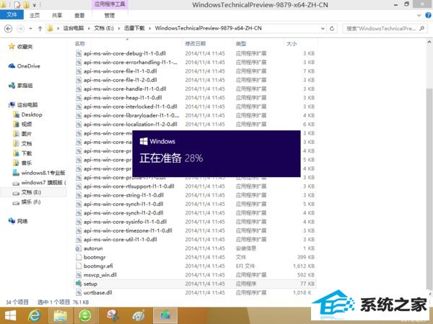The height and width of the screenshot is (324, 433).
Task: Select file api-ms-win-core-rtlsupport-l1-1-0.dll
Action: coord(128,186)
